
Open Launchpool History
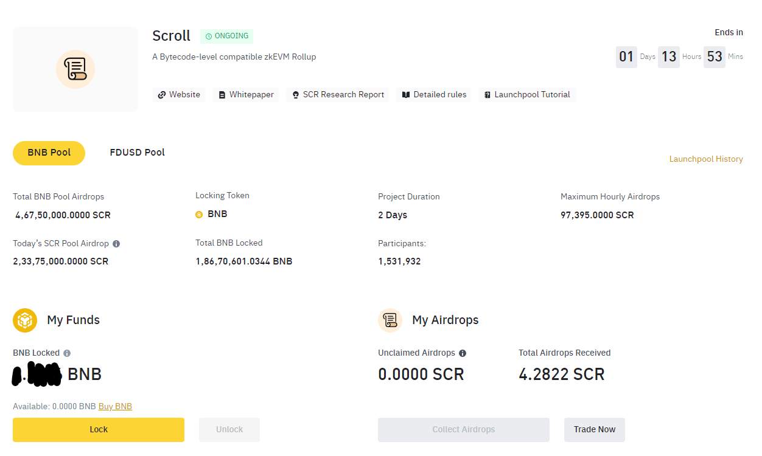point(706,159)
